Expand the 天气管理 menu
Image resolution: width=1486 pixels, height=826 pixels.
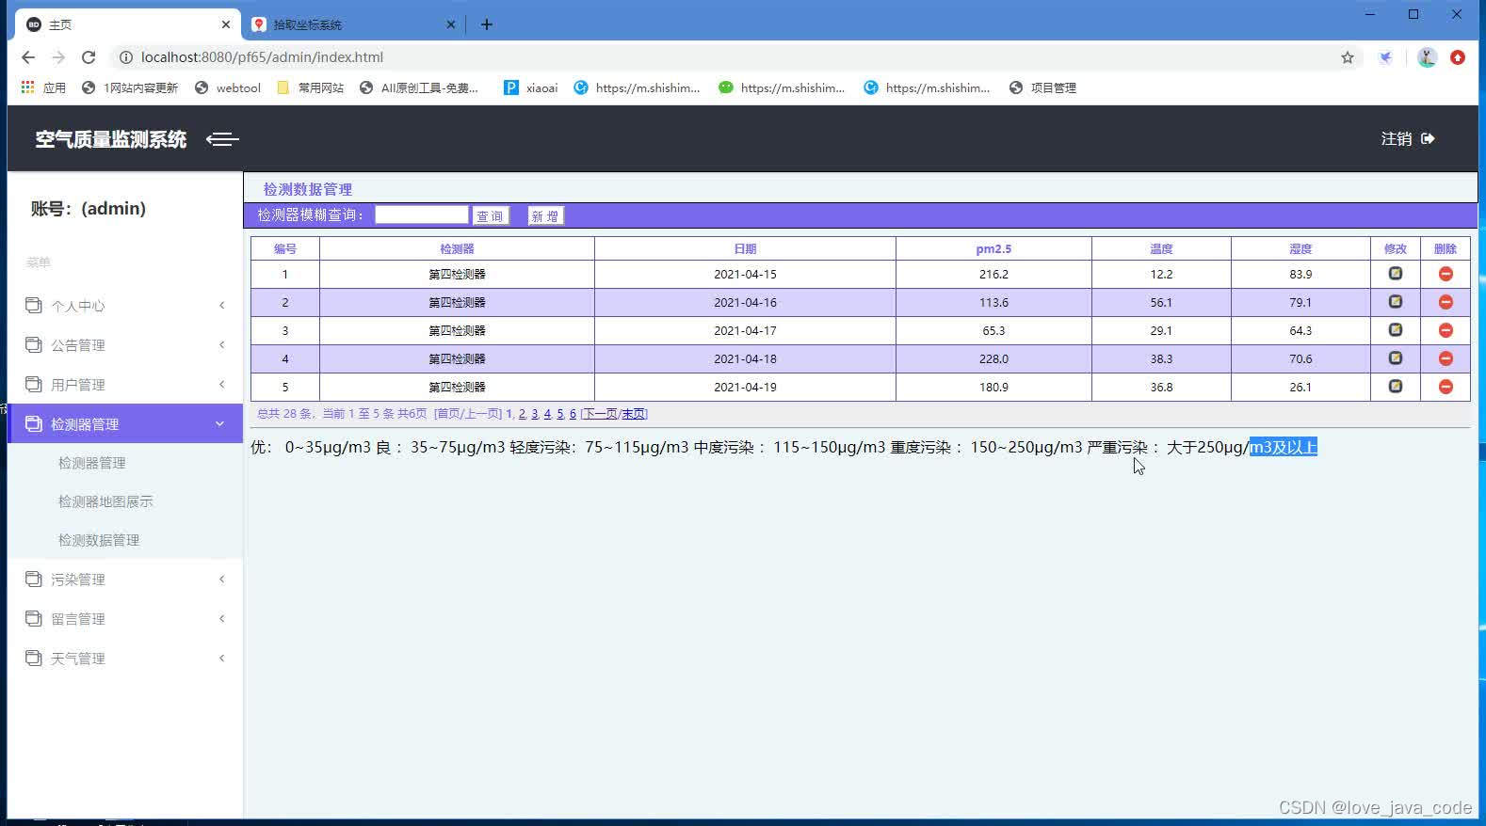(x=125, y=659)
